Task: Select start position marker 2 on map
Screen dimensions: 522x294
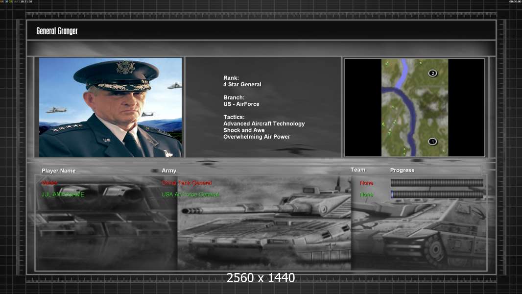Action: point(432,73)
